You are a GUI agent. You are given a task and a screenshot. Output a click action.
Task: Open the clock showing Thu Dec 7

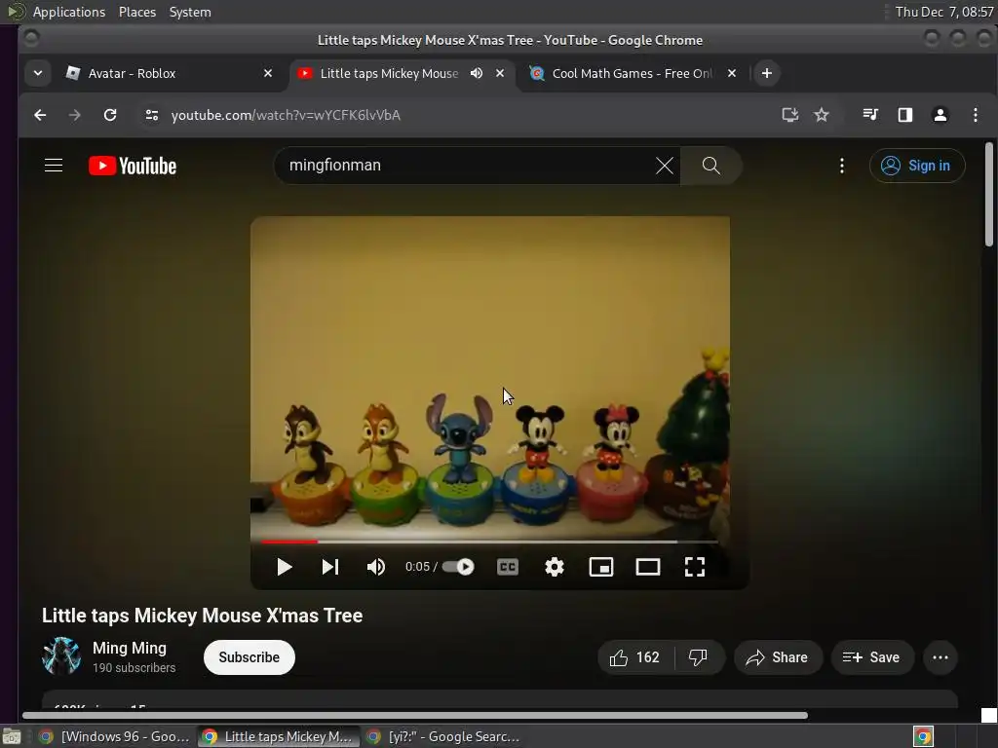[x=944, y=12]
